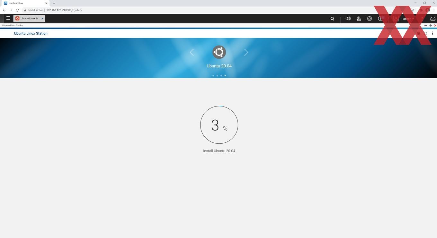Viewport: 437px width, 238px height.
Task: Click the Hardwareluxx browser tab
Action: (x=25, y=3)
